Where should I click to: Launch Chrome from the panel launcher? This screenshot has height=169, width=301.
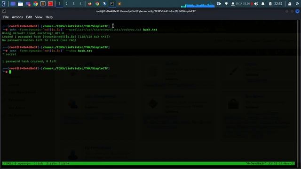tap(36, 4)
